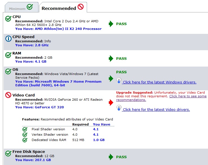The height and width of the screenshot is (165, 208).
Task: Click the Vertex Shader version checkmark
Action: coord(25,135)
